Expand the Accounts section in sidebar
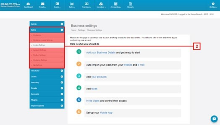This screenshot has width=220, height=125. (47, 94)
